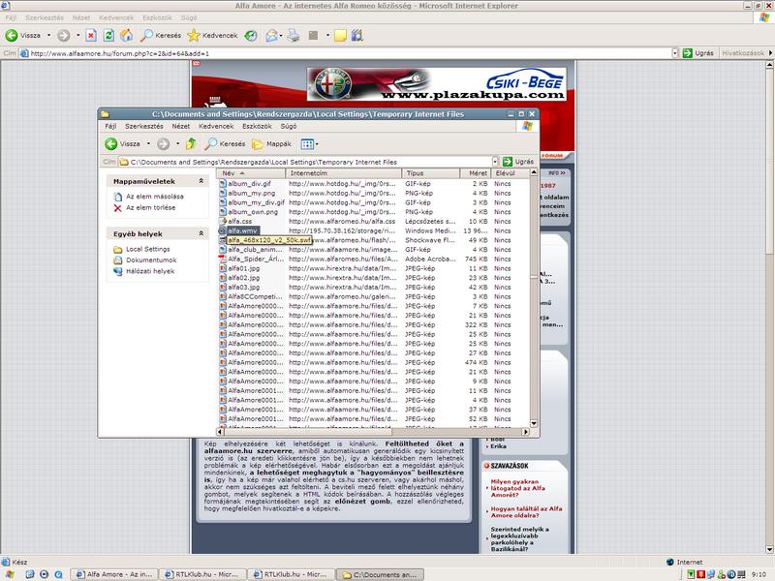Collapse the Egyéb helyek panel
Screen dimensions: 775x581
(201, 233)
